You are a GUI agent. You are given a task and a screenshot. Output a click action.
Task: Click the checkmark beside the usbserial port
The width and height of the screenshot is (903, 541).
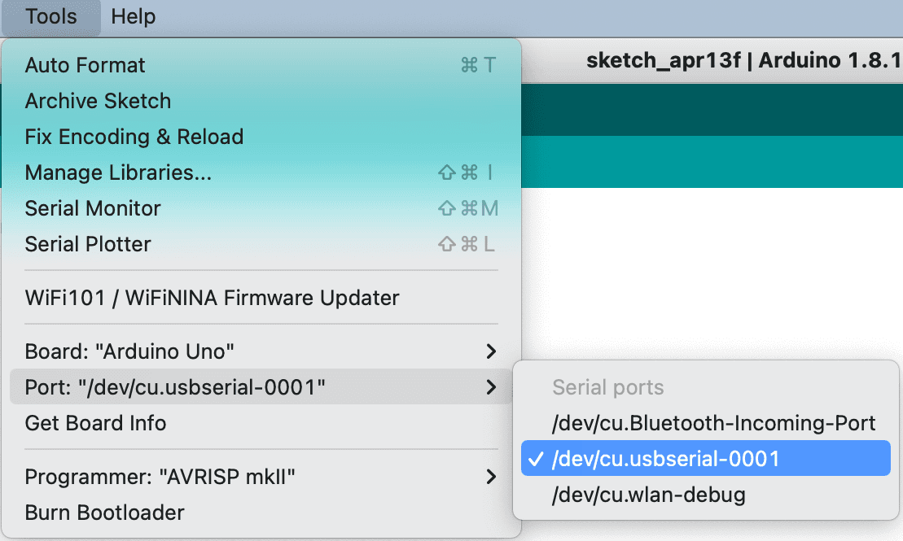click(537, 459)
